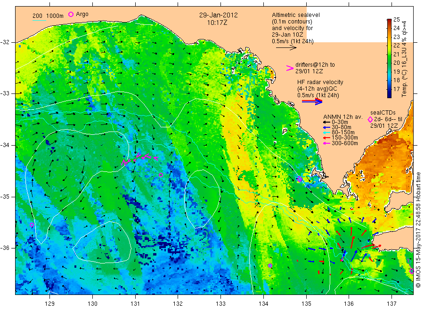This screenshot has width=424, height=310.
Task: Click the -35 latitude axis label
Action: 5,197
